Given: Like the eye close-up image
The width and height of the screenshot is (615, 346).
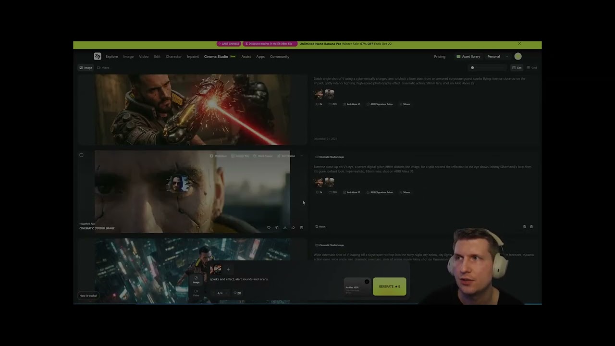Looking at the screenshot, I should coord(269,228).
